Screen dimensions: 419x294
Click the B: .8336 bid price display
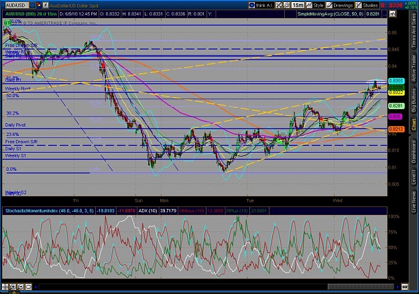pyautogui.click(x=392, y=5)
